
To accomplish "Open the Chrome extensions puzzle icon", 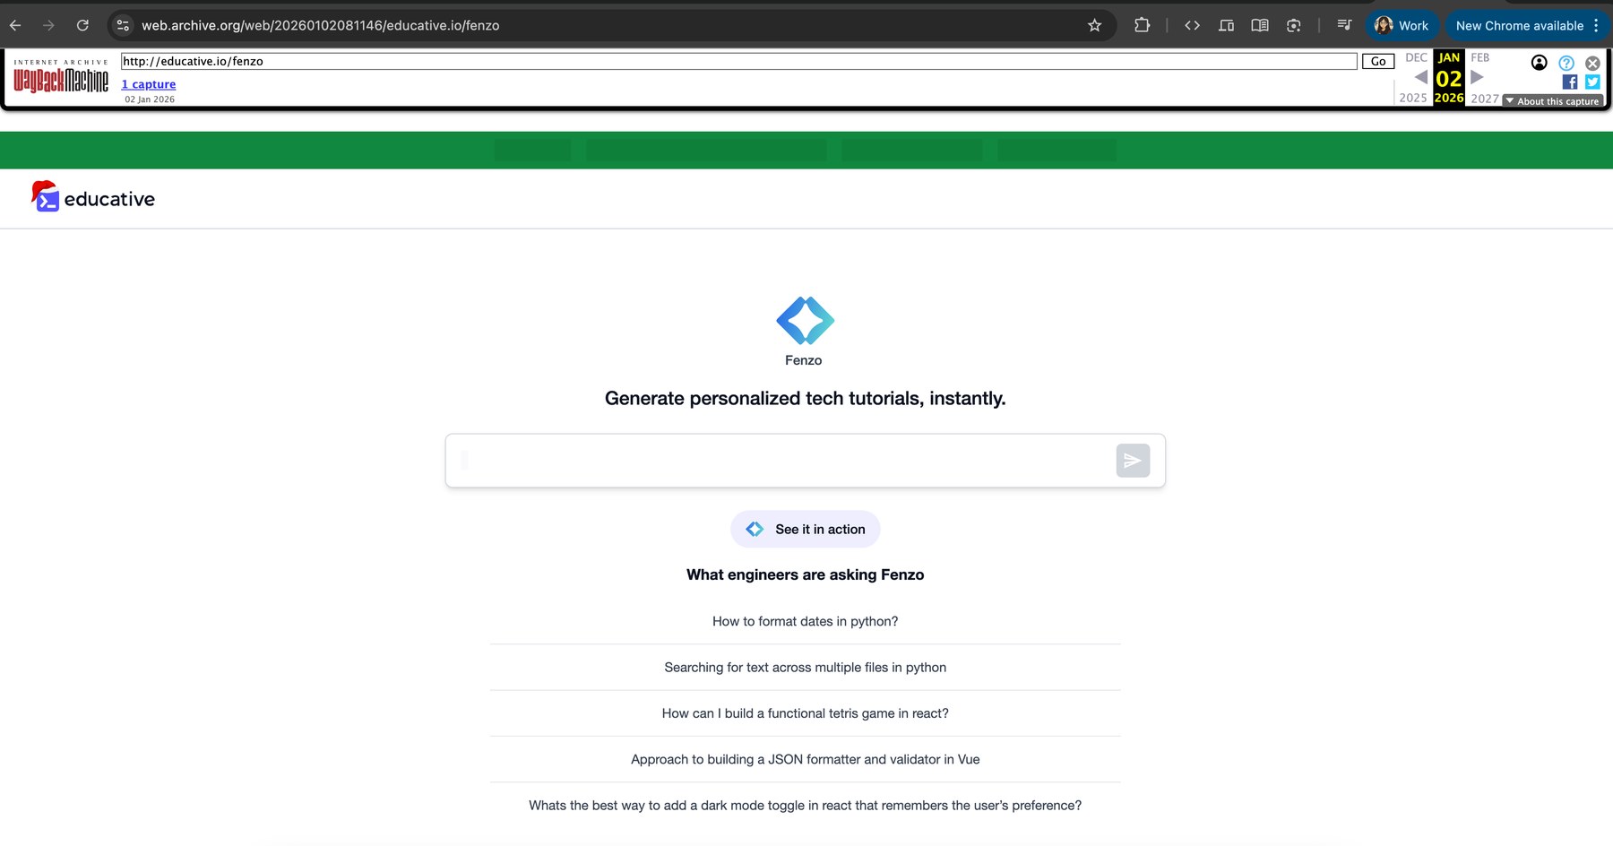I will coord(1142,25).
